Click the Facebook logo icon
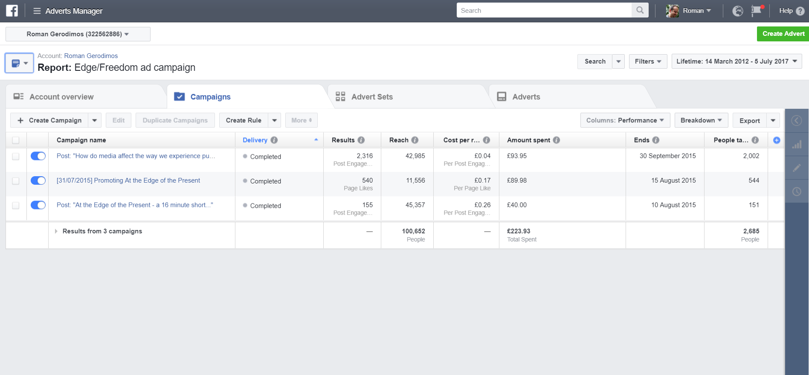The height and width of the screenshot is (375, 809). tap(12, 11)
